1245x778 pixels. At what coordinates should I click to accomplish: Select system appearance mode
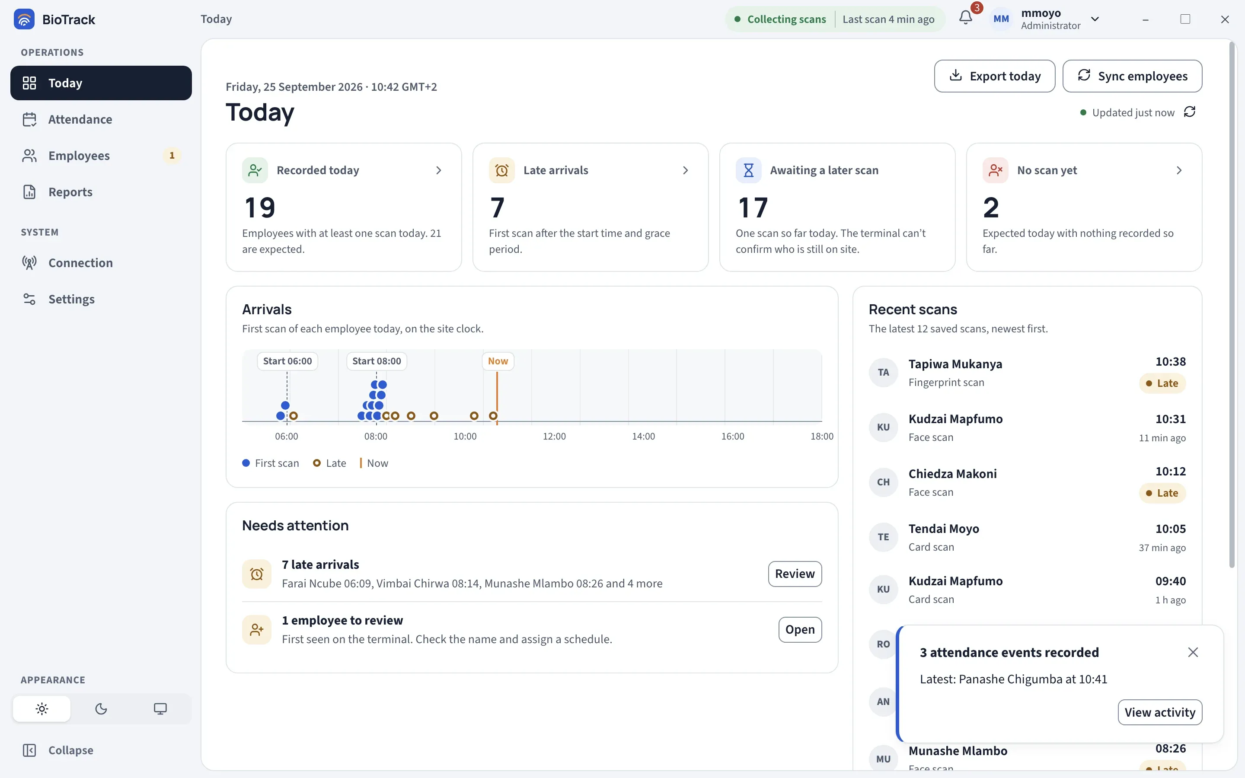point(160,709)
